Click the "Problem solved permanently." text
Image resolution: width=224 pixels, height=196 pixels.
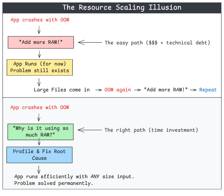point(54,183)
